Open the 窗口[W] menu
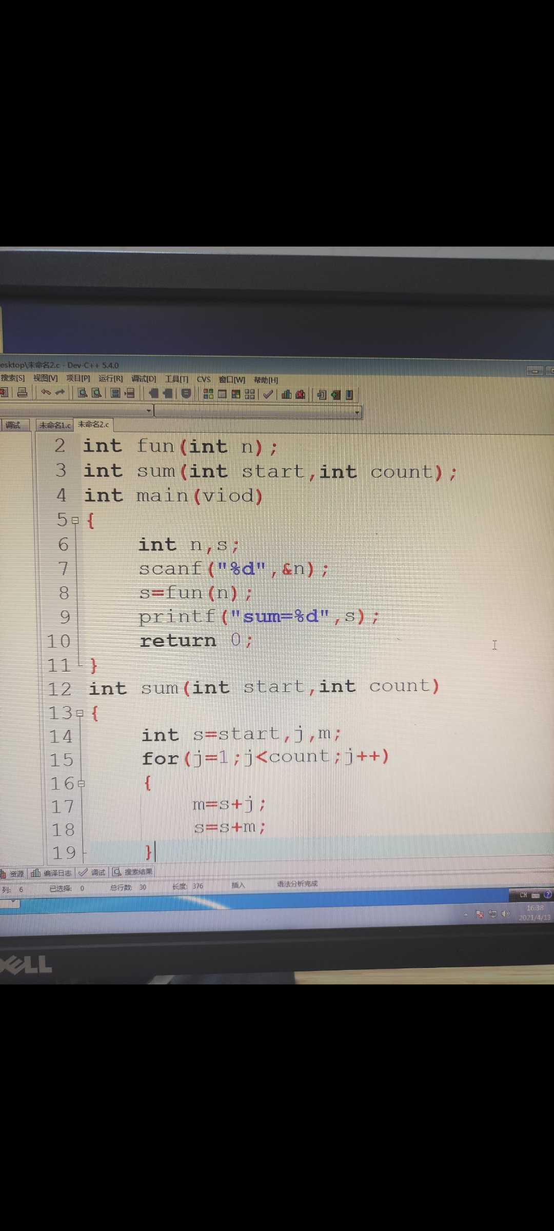 [x=232, y=380]
